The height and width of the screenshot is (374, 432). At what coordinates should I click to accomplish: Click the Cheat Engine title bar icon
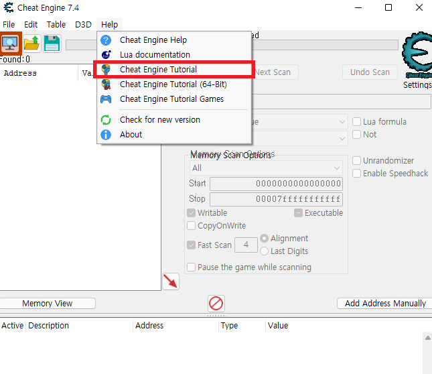pyautogui.click(x=9, y=7)
